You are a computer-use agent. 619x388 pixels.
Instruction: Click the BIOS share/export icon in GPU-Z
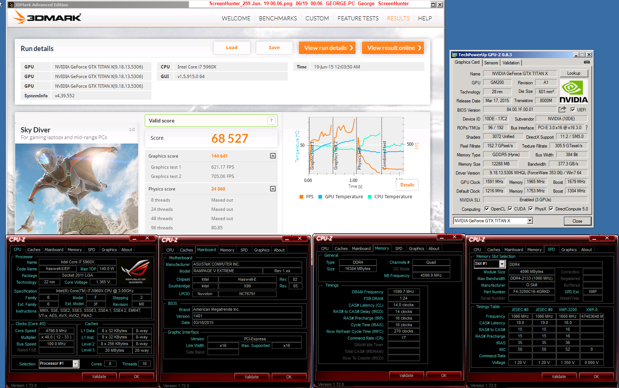point(562,109)
